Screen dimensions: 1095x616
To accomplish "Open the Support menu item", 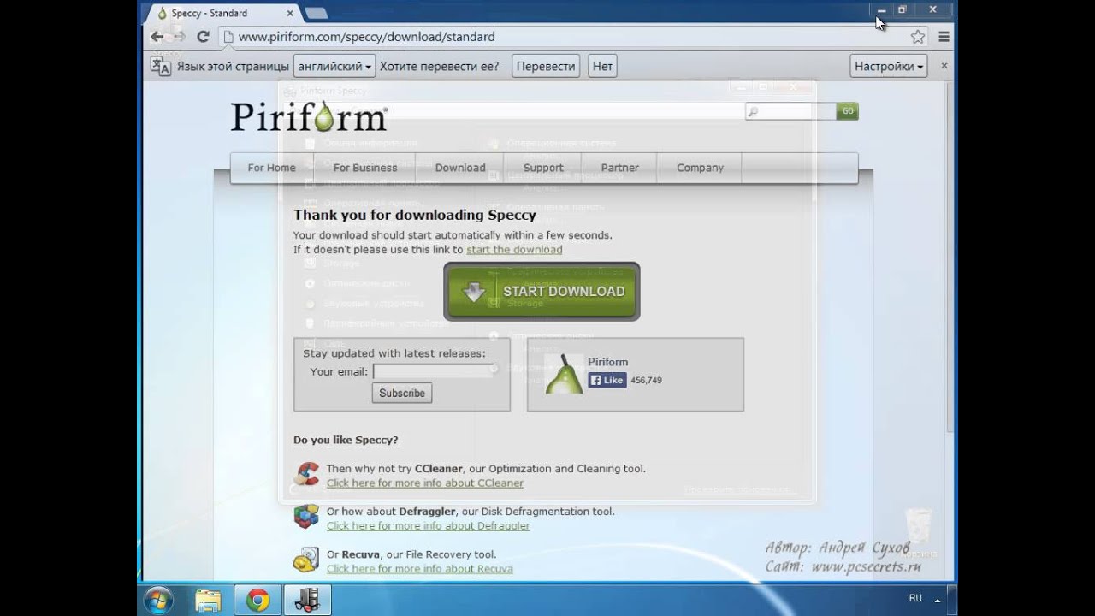I will (543, 168).
